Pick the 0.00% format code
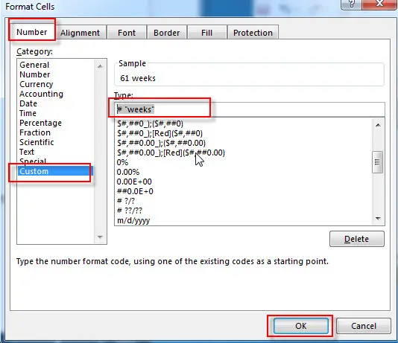 pos(128,173)
